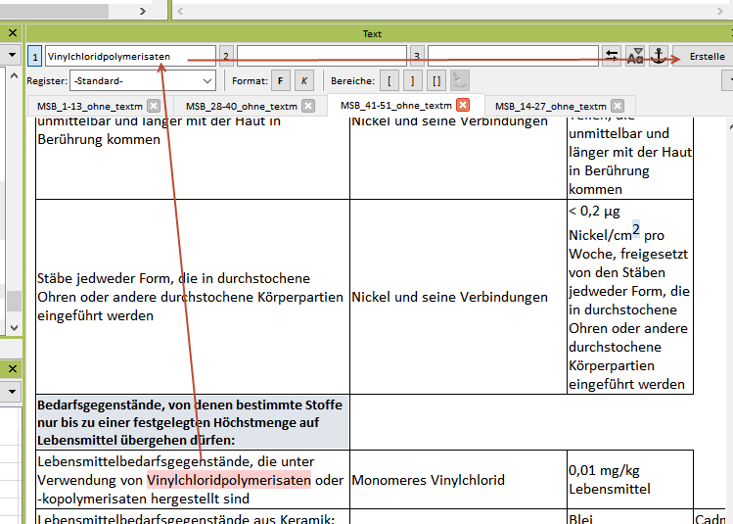
Task: Switch to the MSB_28-40_ohne_textm tab
Action: (241, 106)
